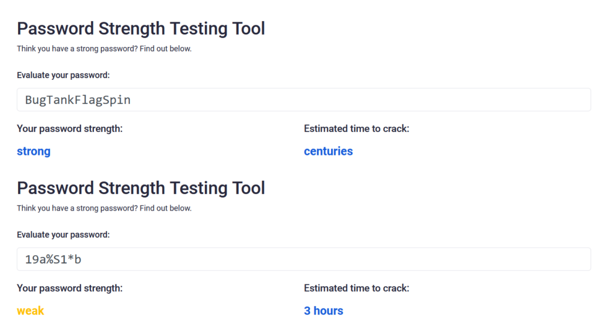The height and width of the screenshot is (332, 601).
Task: Click 'Your password strength:' label above 'strong'
Action: [70, 128]
